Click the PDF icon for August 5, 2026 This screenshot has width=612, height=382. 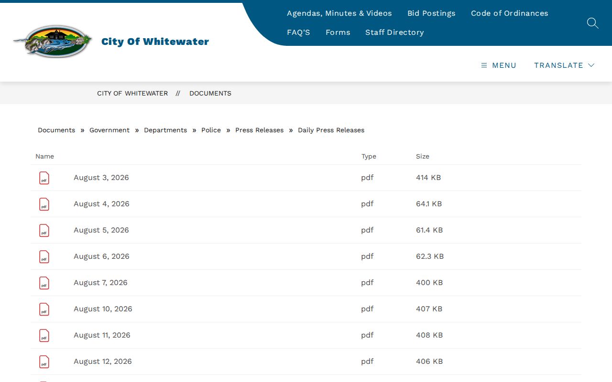44,231
